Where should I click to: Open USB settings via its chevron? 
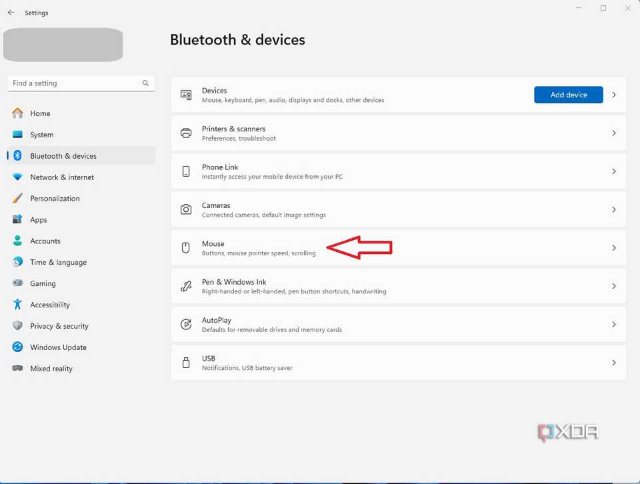[614, 363]
